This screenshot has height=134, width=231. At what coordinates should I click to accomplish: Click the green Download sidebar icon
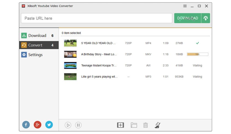(x=24, y=35)
